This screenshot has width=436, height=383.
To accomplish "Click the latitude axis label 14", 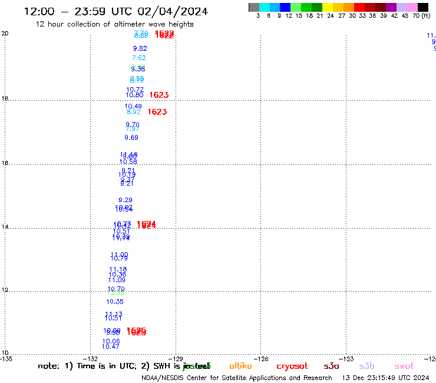I will tap(5, 227).
